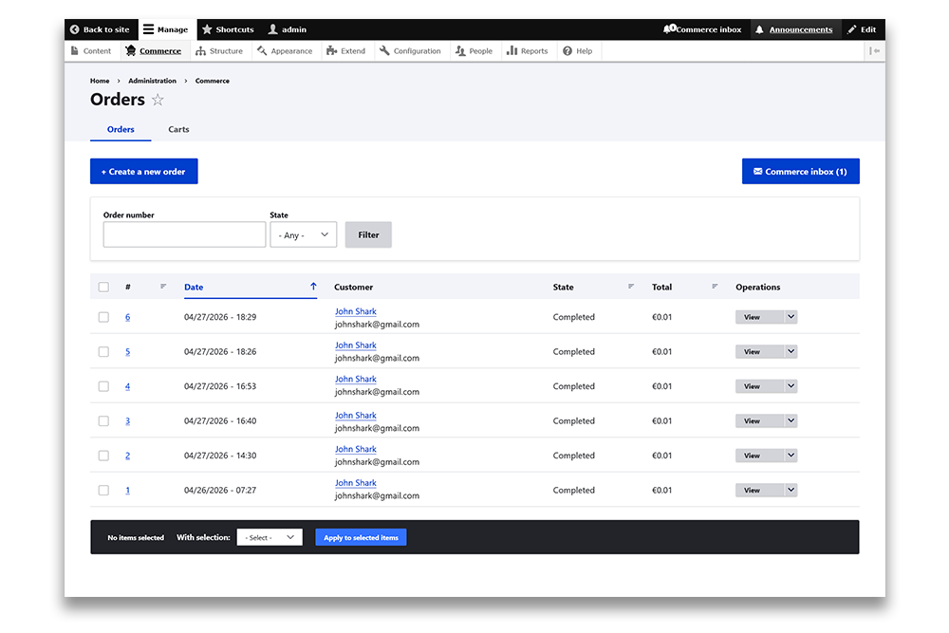Viewport: 949px width, 633px height.
Task: Open Commerce inbox bell in top bar
Action: coord(702,29)
